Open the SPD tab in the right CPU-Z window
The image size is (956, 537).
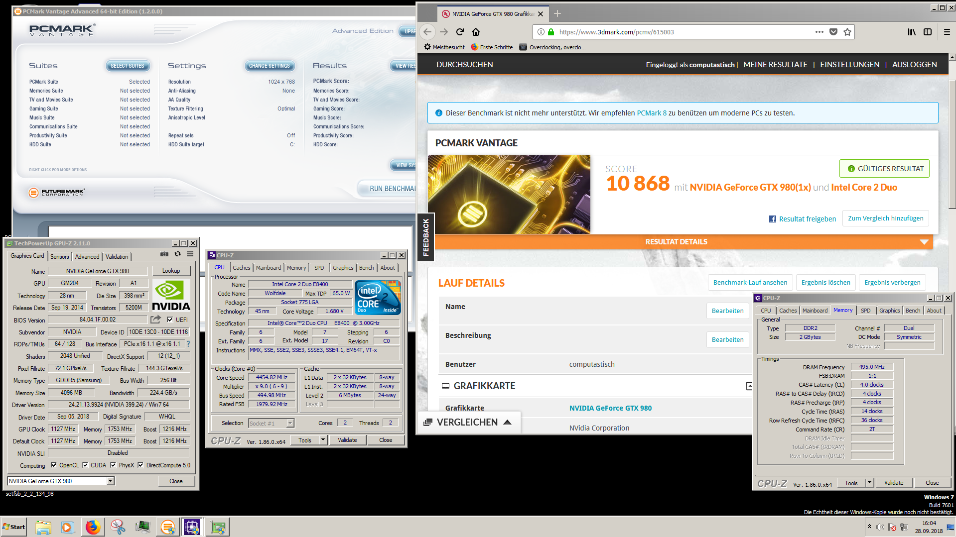click(866, 311)
